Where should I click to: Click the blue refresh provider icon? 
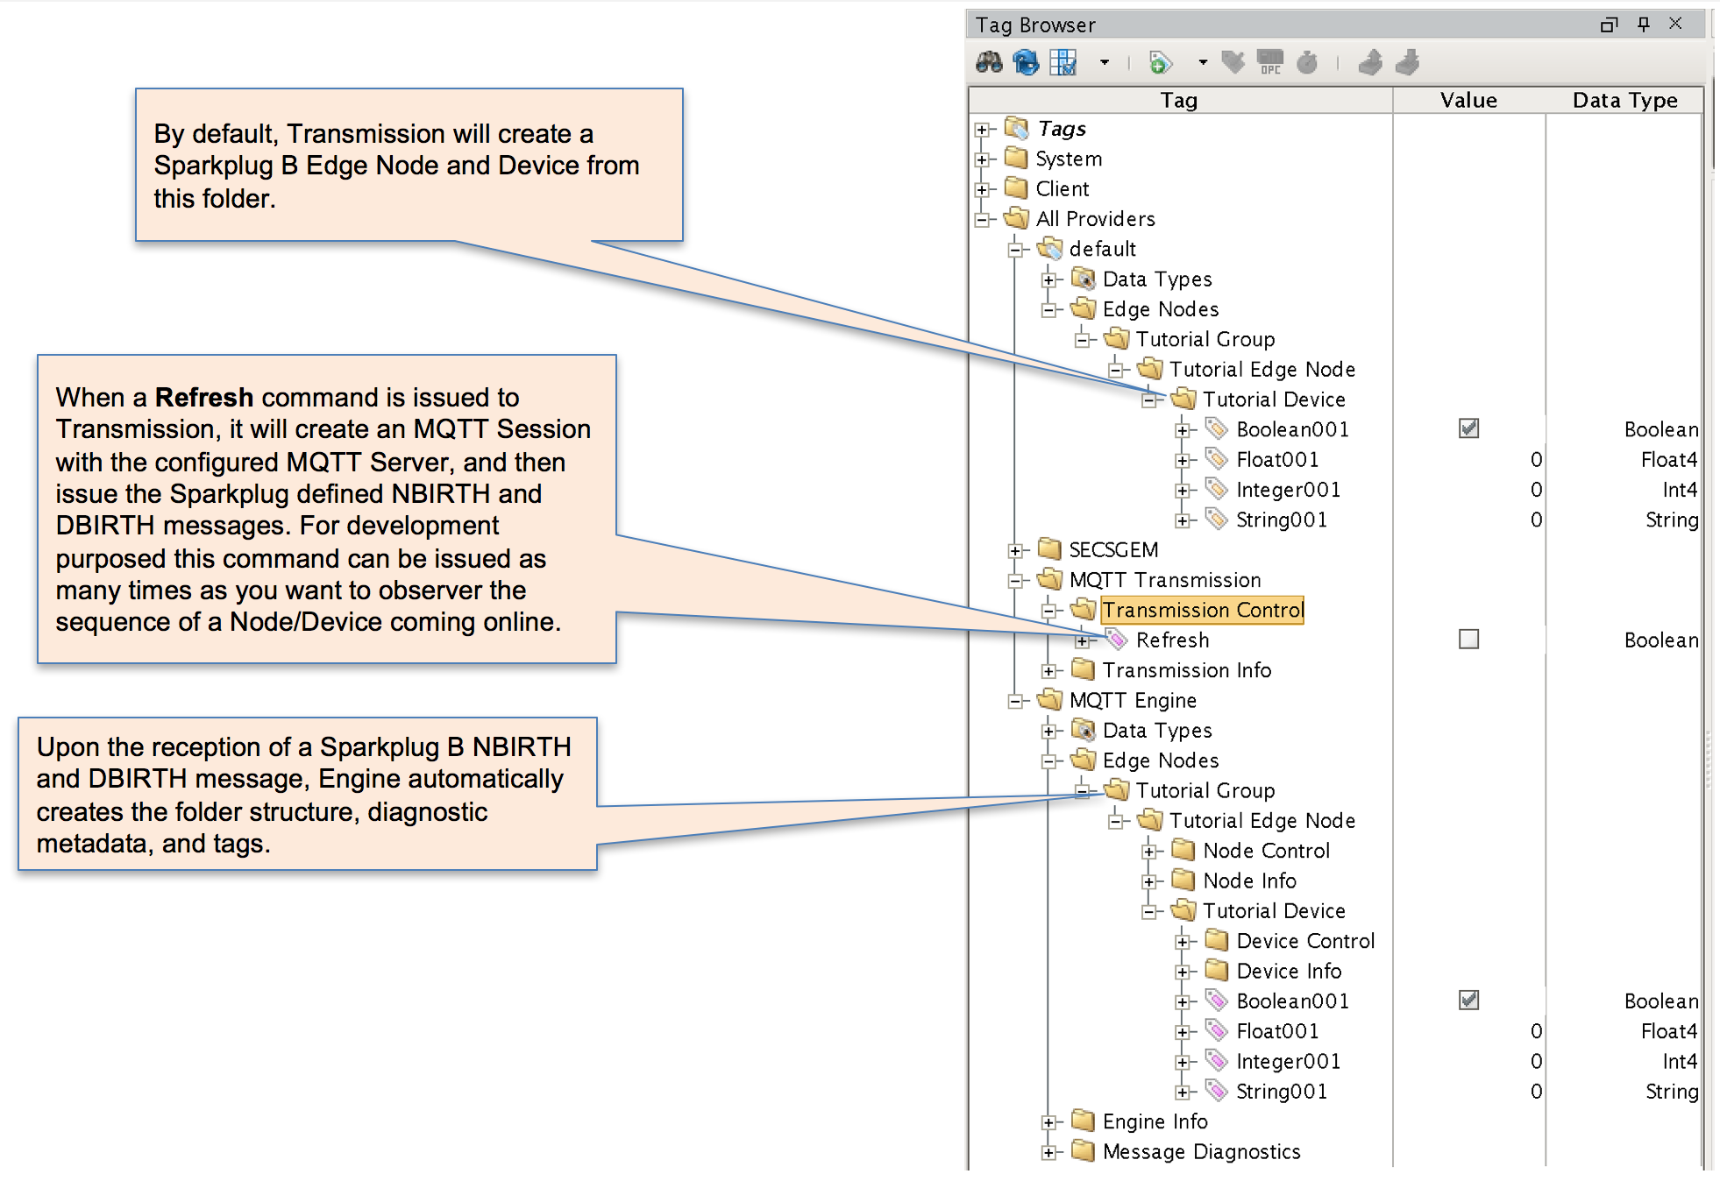[x=1026, y=62]
